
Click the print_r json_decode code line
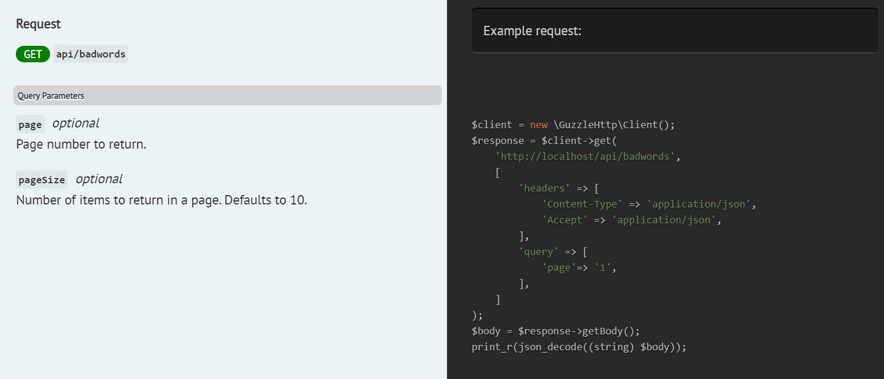tap(579, 347)
